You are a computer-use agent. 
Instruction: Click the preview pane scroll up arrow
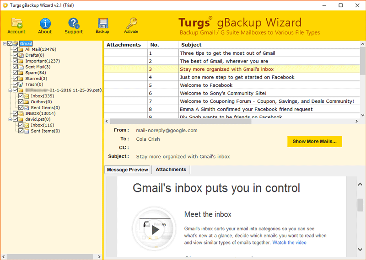coord(360,184)
